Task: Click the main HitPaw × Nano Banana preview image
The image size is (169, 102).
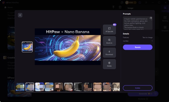Action: coord(68,47)
